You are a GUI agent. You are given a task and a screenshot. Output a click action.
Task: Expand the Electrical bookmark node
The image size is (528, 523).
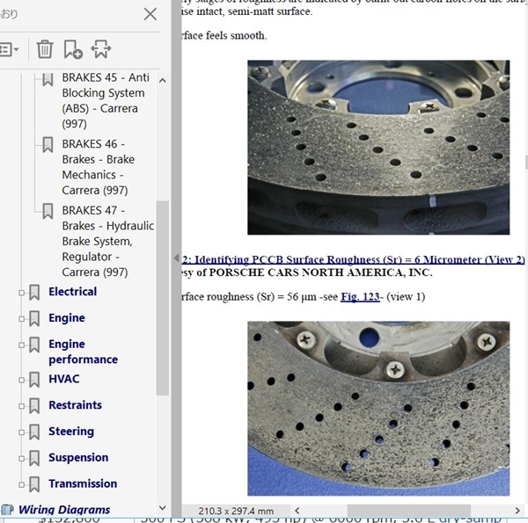coord(21,293)
